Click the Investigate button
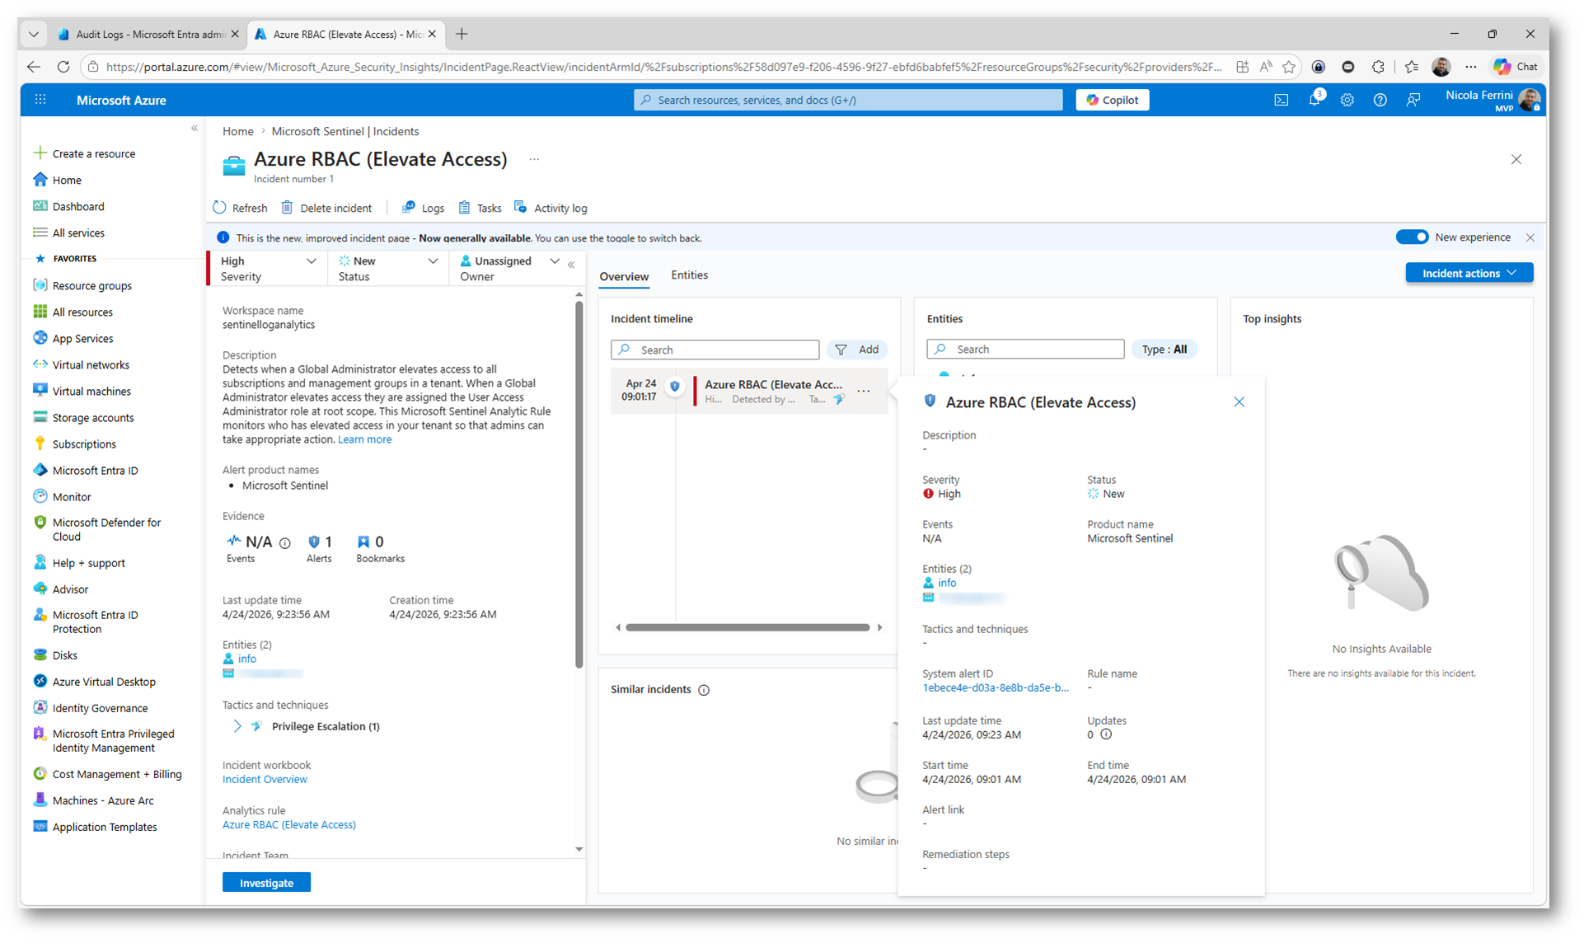The height and width of the screenshot is (943, 1584). pyautogui.click(x=266, y=882)
